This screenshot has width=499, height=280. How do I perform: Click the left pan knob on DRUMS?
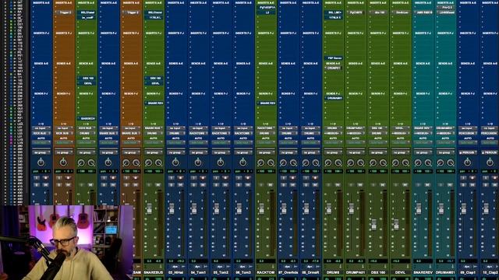click(328, 163)
